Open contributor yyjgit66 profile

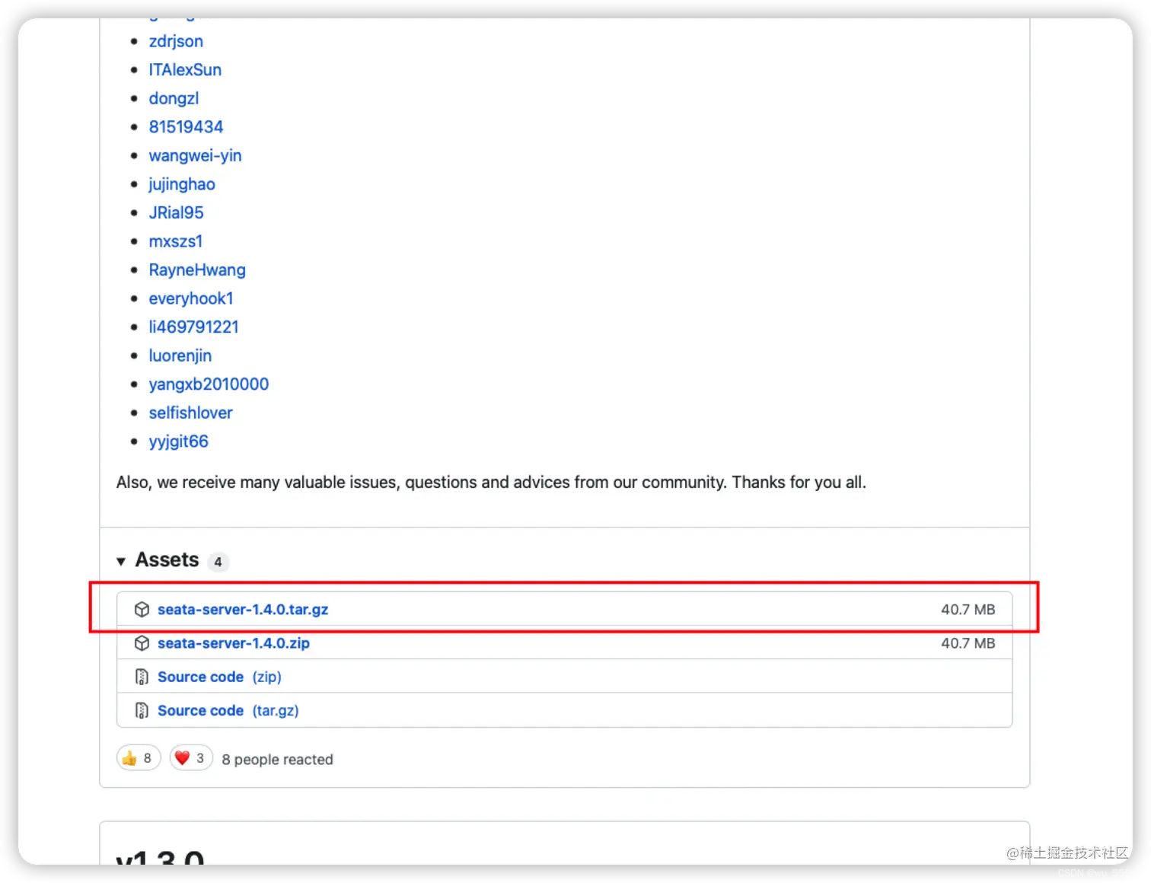(x=178, y=441)
